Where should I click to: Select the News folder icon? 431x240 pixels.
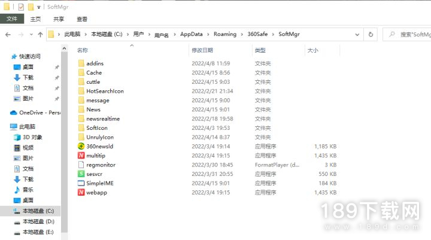click(x=81, y=110)
